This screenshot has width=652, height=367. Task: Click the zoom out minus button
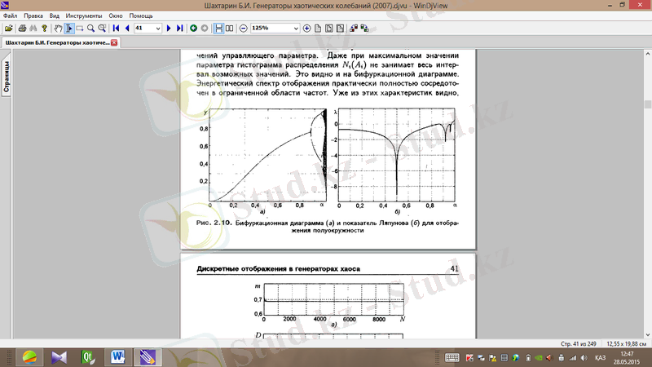243,29
